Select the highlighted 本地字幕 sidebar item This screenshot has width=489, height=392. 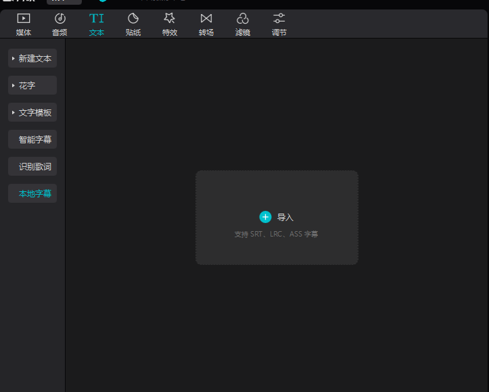[34, 194]
